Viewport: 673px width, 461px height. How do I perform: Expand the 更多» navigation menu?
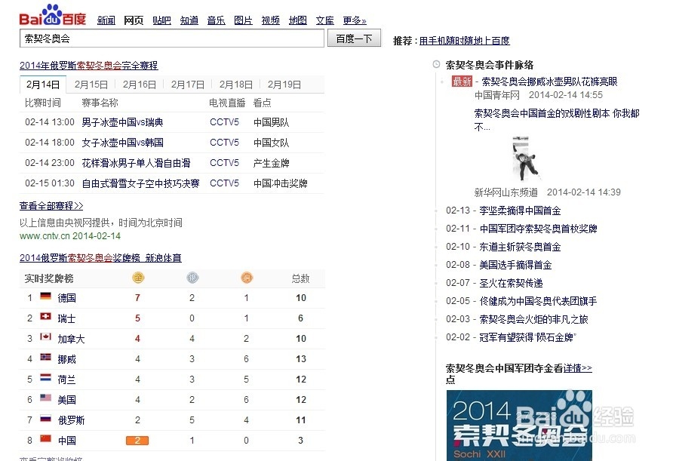355,20
